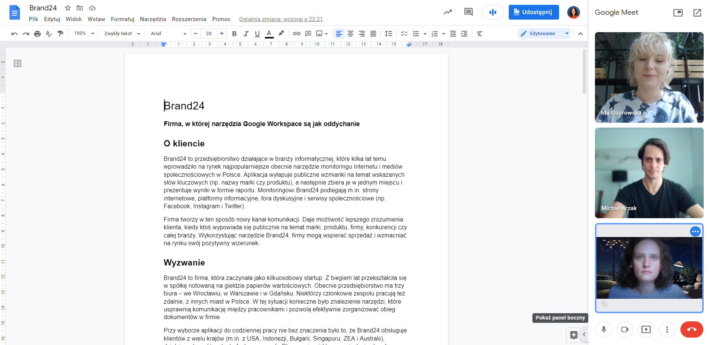Run spelling and grammar check
This screenshot has height=345, width=710.
click(x=49, y=34)
